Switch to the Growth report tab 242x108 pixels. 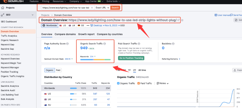(86, 34)
